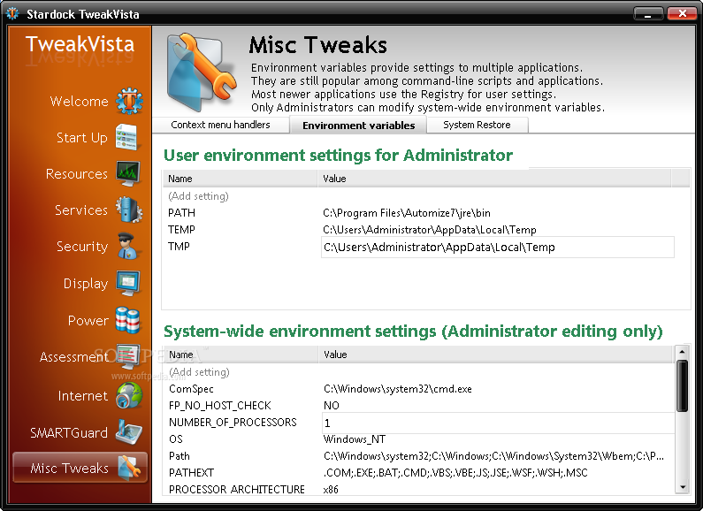The width and height of the screenshot is (703, 511).
Task: Open the Services computer gear icon
Action: (x=129, y=210)
